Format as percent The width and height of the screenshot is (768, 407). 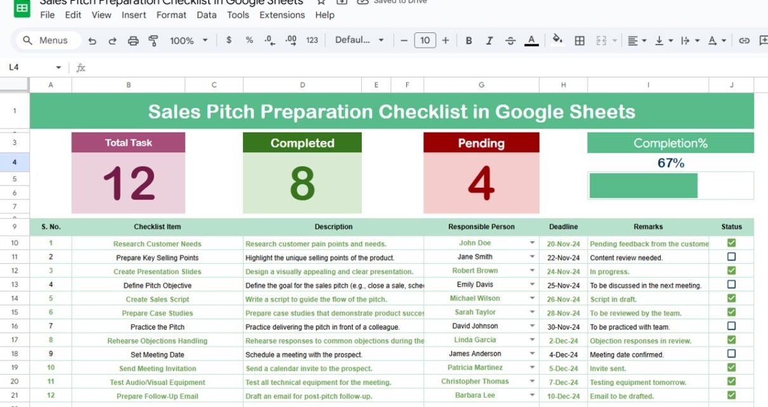coord(249,40)
